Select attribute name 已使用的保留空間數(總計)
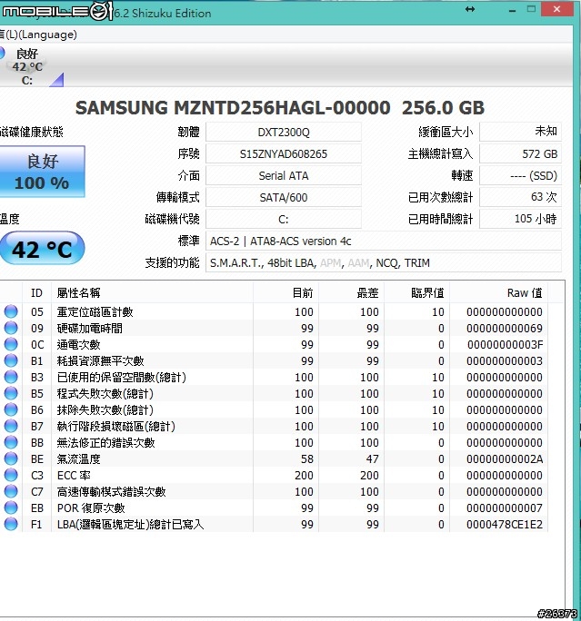 (x=121, y=377)
